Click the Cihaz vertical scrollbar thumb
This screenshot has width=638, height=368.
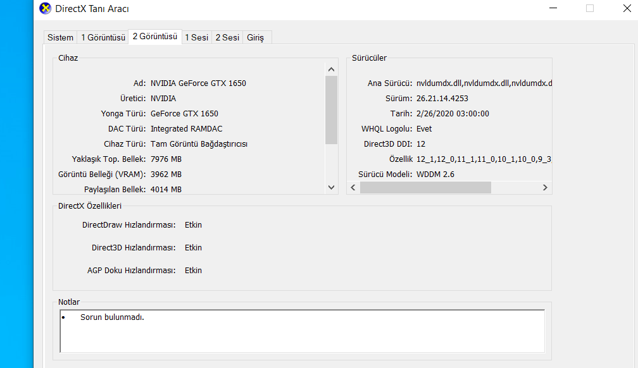(x=331, y=110)
